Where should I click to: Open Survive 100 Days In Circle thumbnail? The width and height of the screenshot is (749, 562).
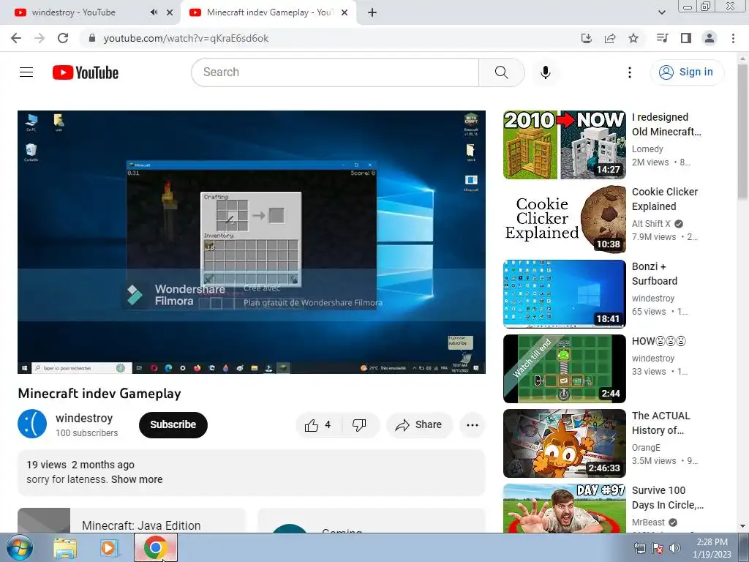pos(564,508)
